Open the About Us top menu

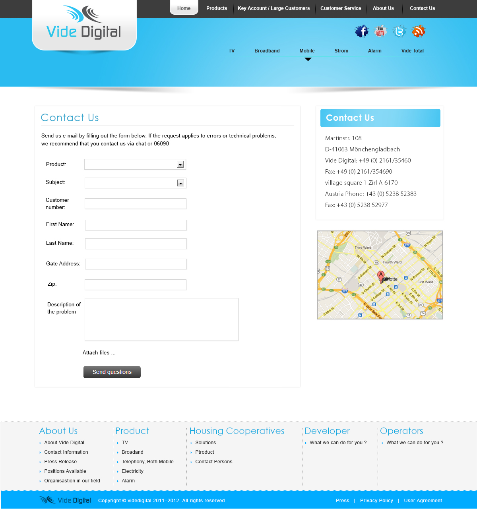[x=383, y=8]
